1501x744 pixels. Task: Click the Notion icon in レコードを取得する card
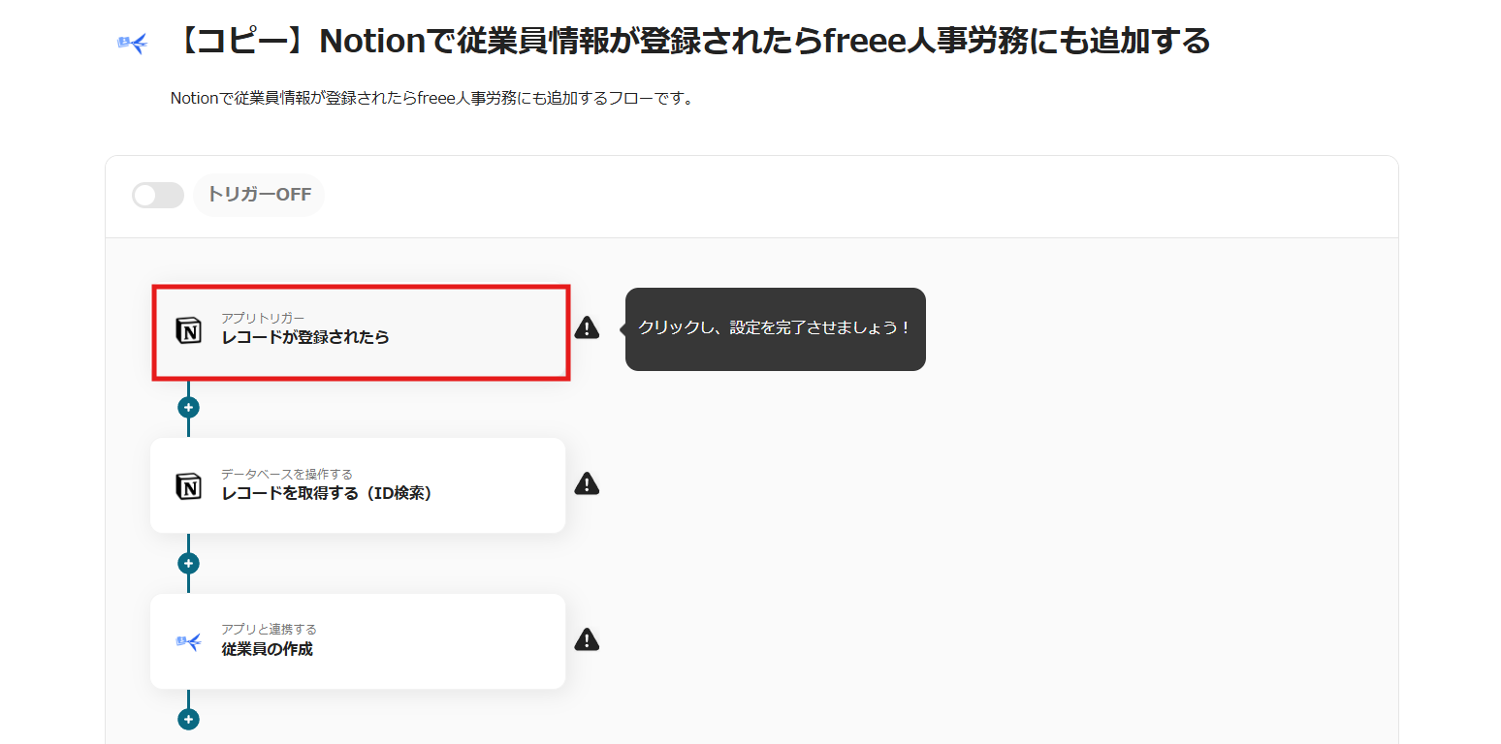[189, 485]
